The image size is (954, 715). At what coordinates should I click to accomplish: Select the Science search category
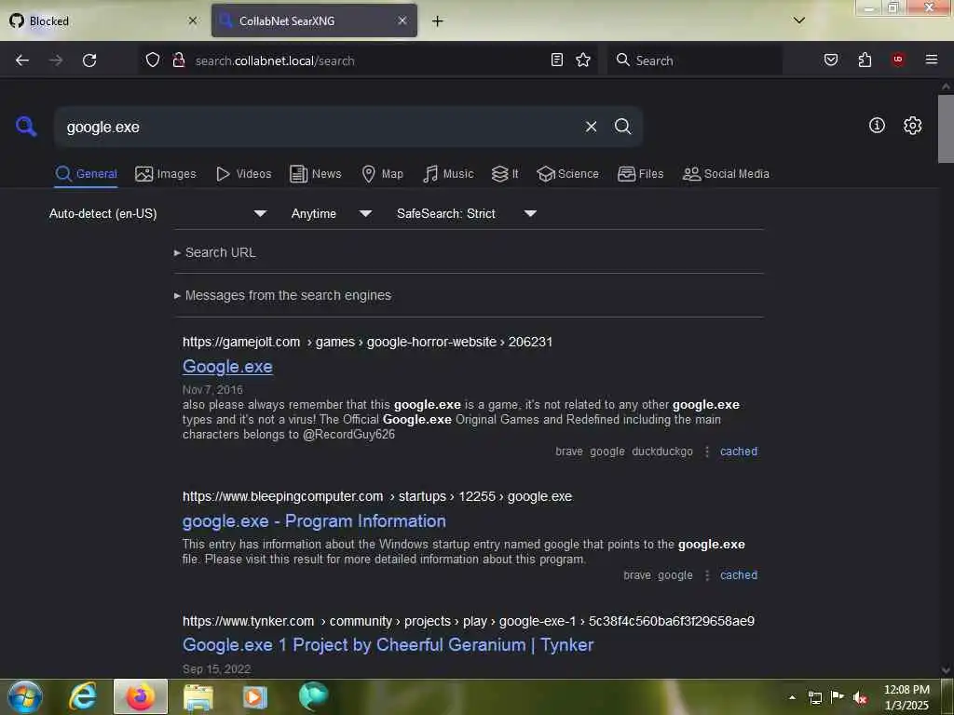[567, 174]
